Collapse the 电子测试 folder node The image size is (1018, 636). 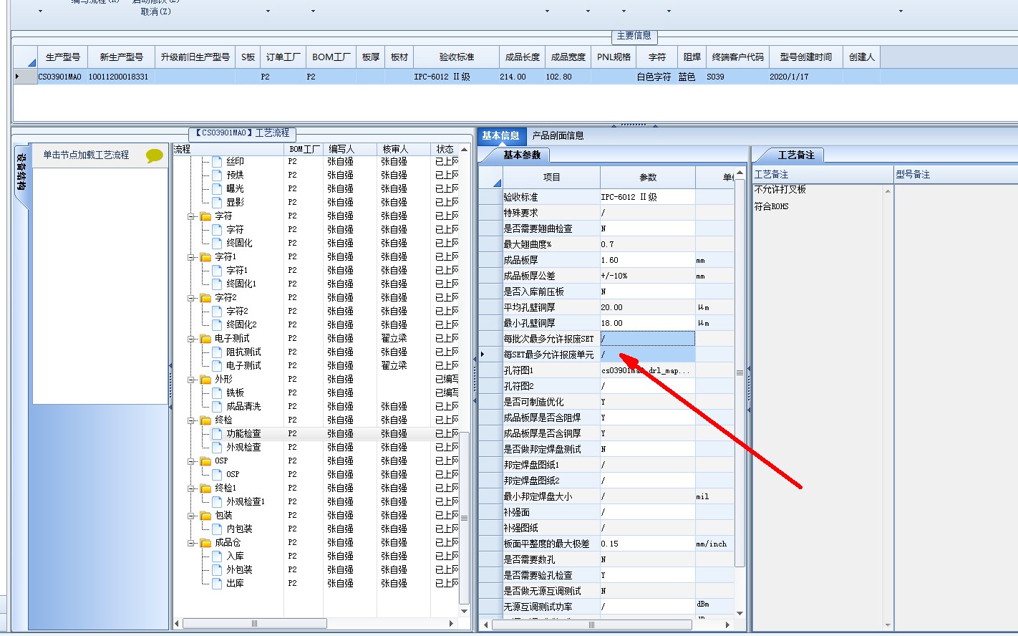coord(192,339)
